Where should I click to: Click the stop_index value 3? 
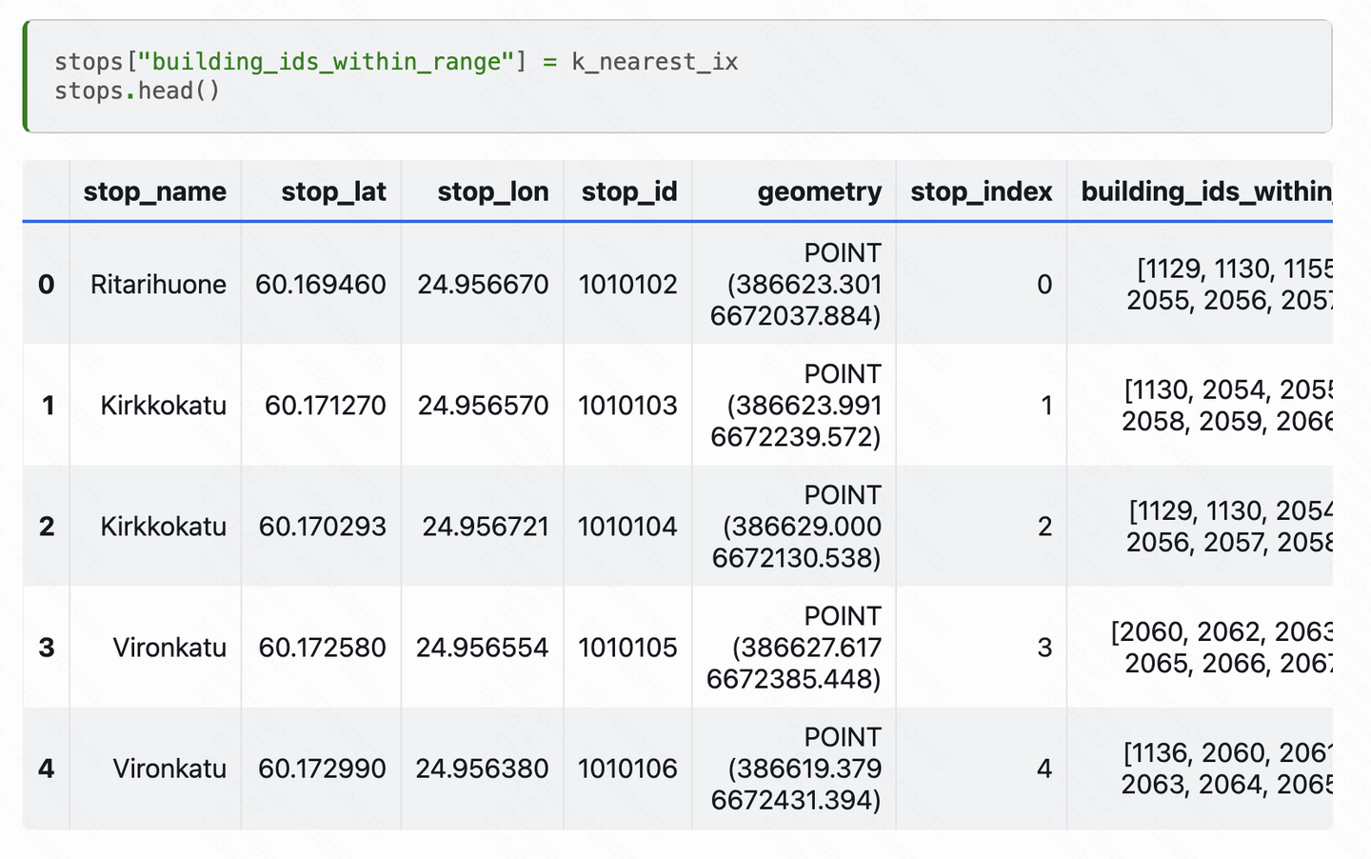coord(1045,648)
